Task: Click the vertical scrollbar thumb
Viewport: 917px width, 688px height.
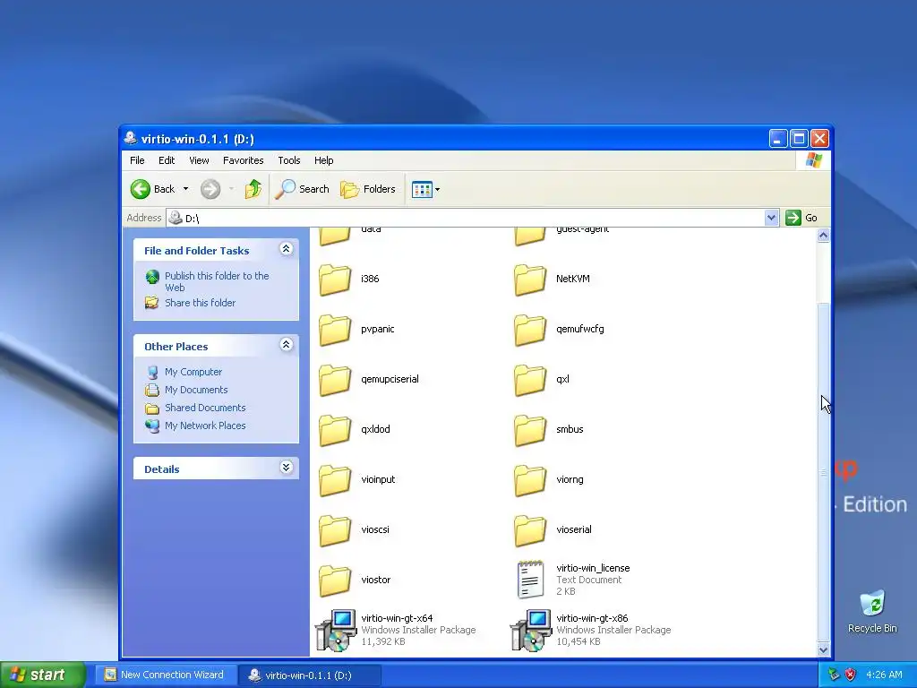Action: tap(823, 471)
